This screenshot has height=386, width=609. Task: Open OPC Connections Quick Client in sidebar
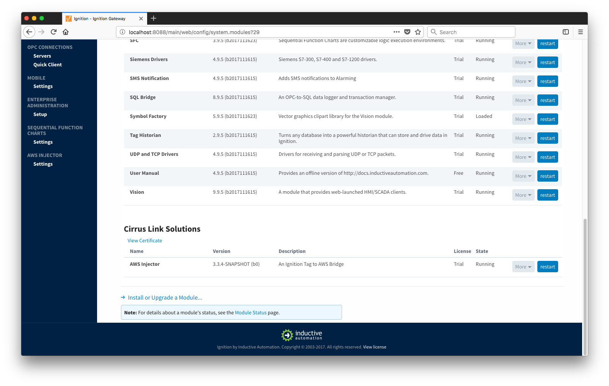point(47,65)
